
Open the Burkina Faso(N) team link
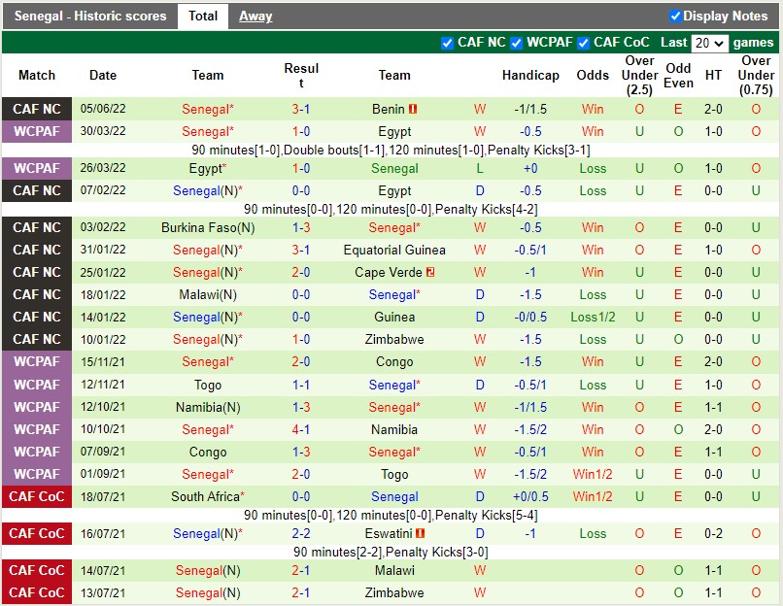coord(208,227)
